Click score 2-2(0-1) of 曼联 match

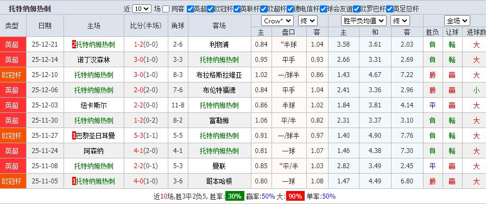tap(146, 166)
